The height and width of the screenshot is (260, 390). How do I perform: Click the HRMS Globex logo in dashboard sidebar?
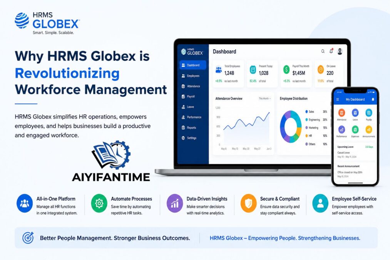tap(192, 52)
